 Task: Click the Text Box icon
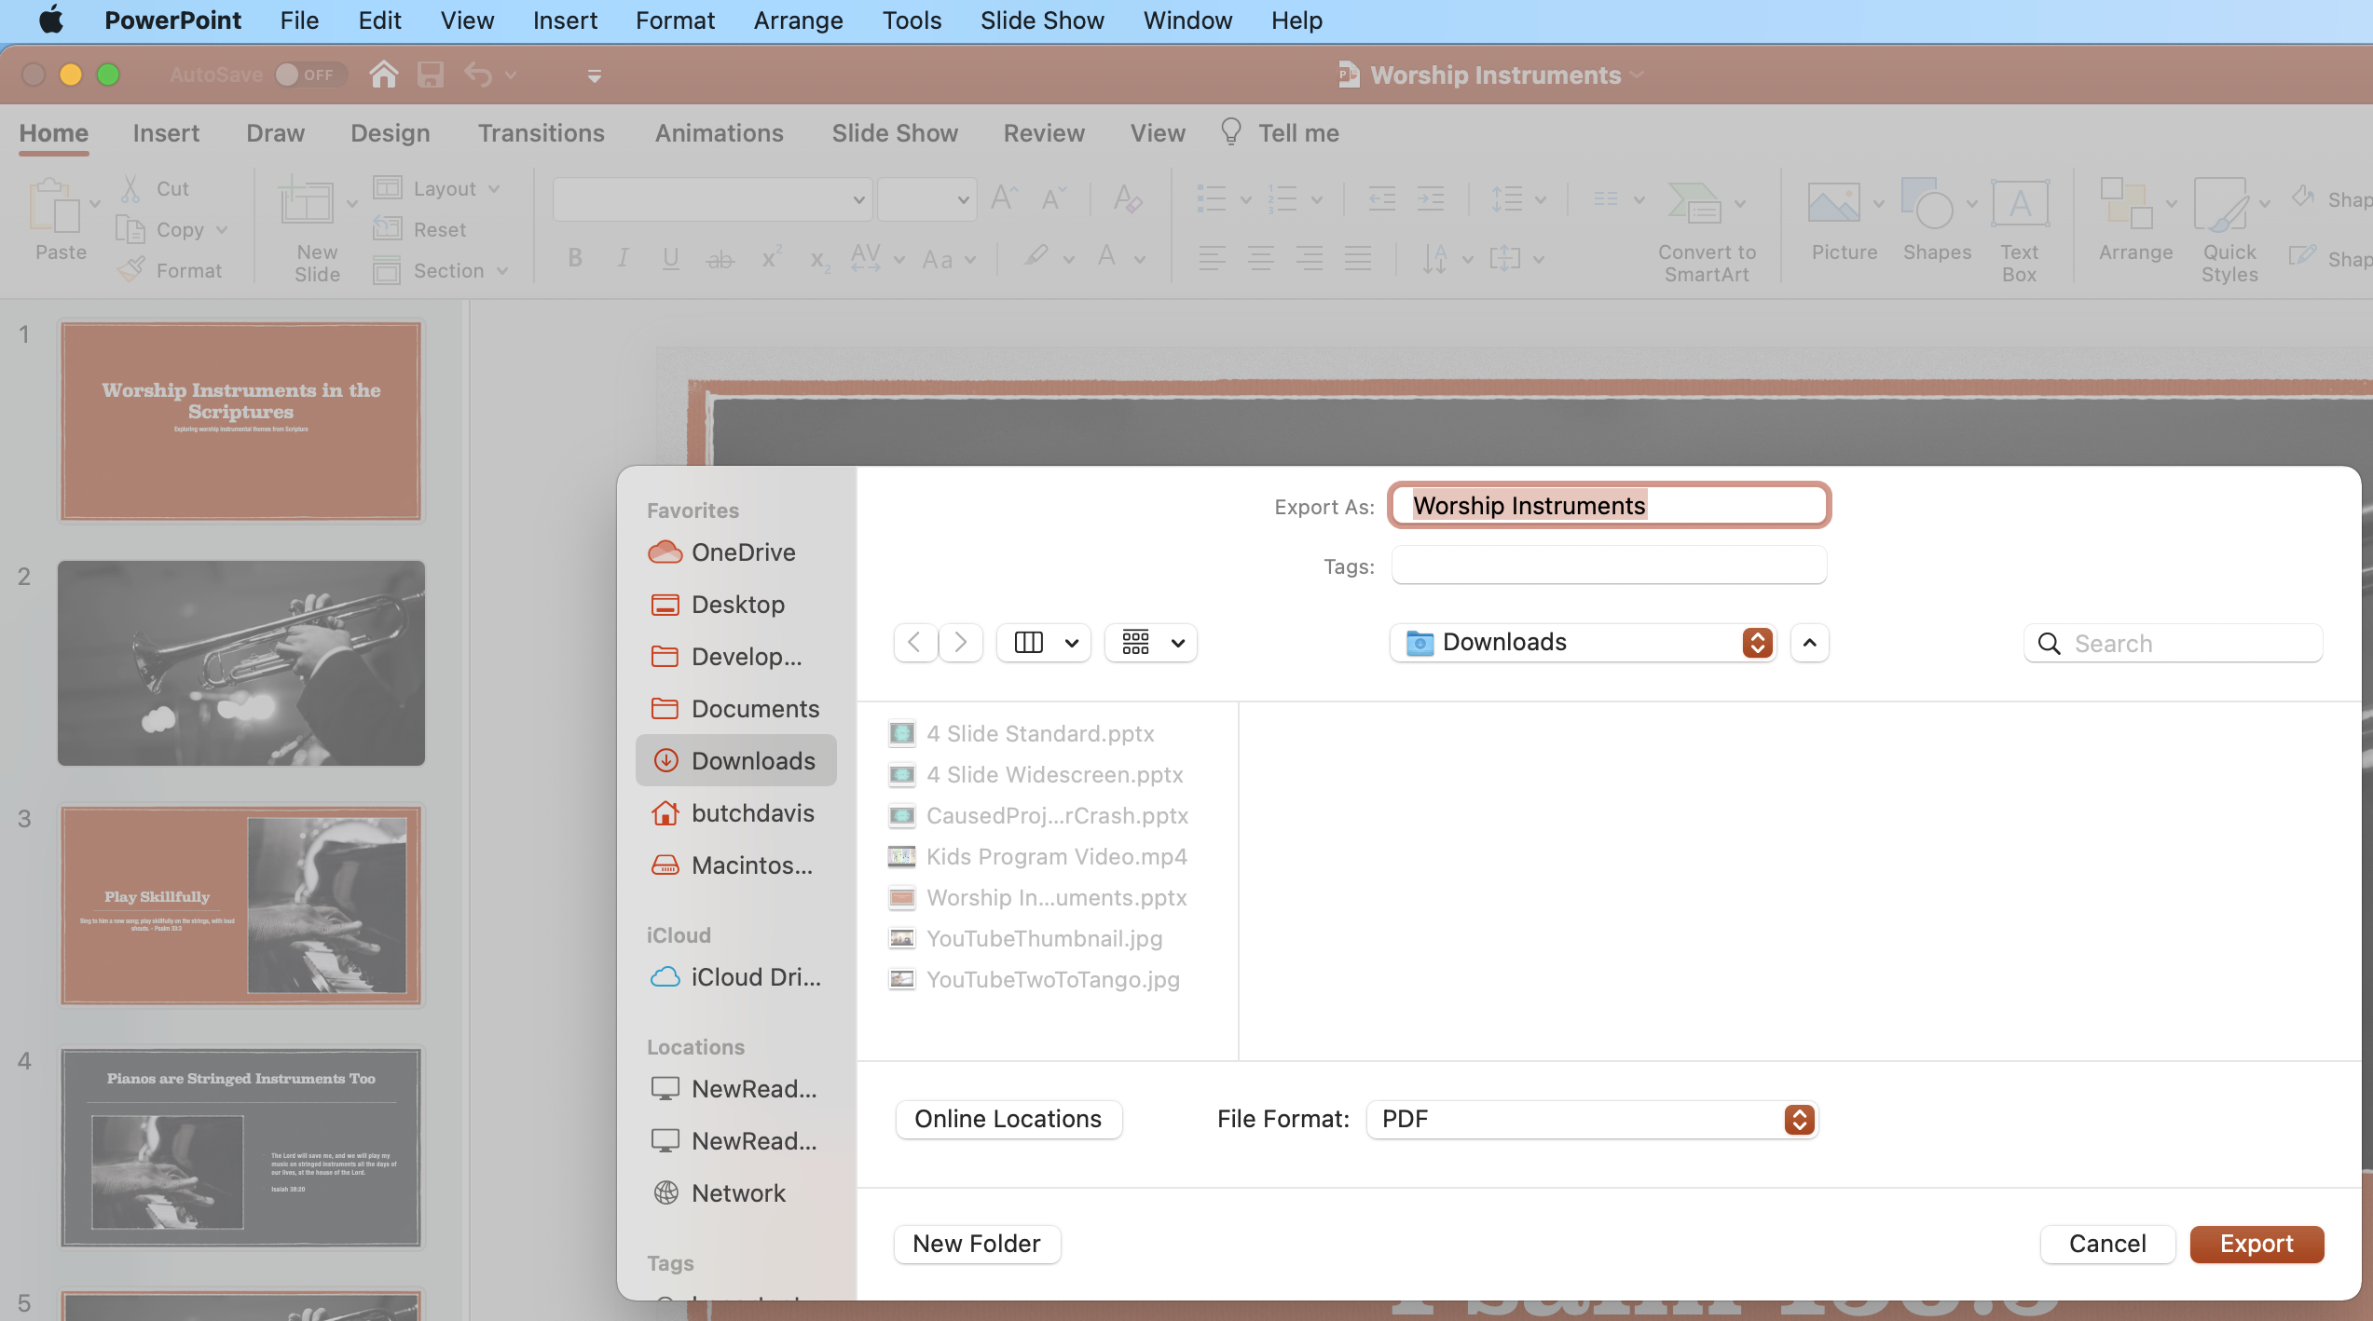coord(2020,202)
